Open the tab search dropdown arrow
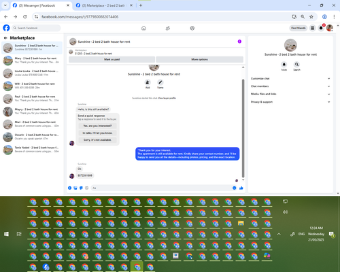The height and width of the screenshot is (272, 340). point(5,5)
